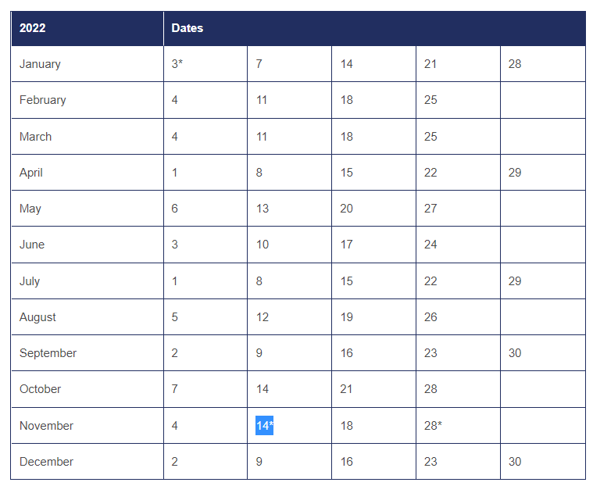Click date 18 in the February row
The image size is (593, 486).
346,100
